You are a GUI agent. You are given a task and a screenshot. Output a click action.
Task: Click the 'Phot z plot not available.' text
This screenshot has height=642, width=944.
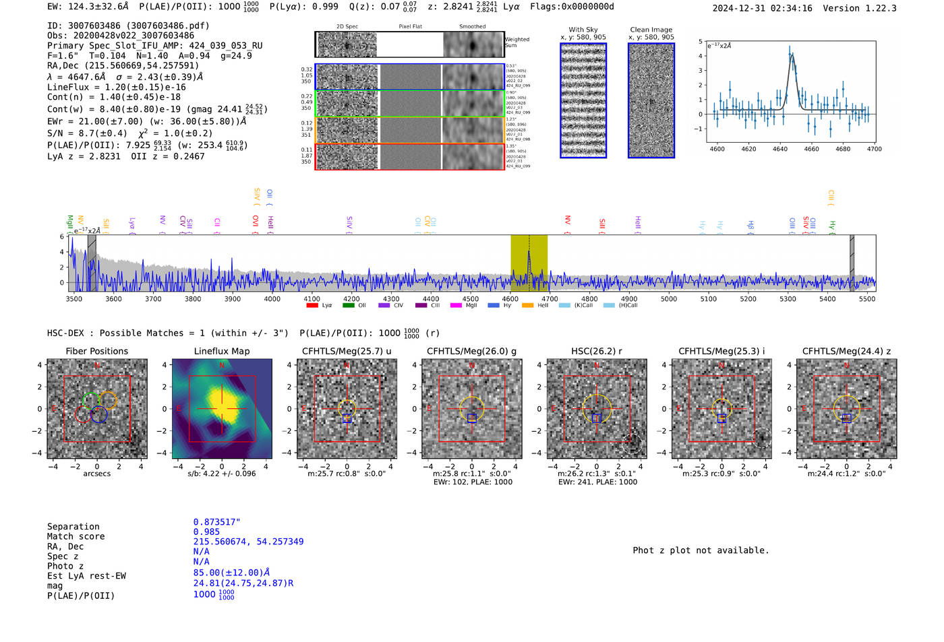click(x=701, y=550)
